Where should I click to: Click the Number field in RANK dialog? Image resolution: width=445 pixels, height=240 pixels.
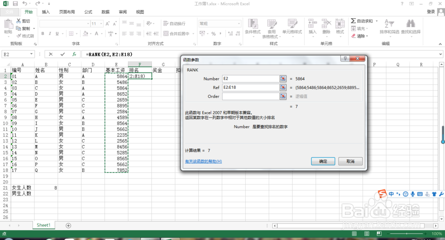point(251,79)
